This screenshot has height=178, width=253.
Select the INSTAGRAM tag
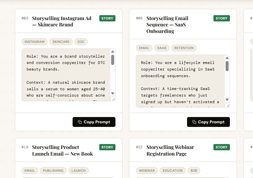pyautogui.click(x=34, y=42)
